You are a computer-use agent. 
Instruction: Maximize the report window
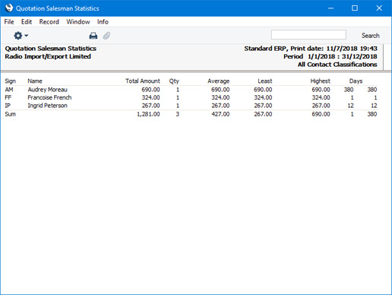[x=355, y=8]
